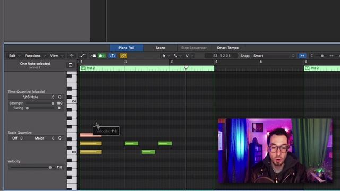Click the One Note selected label
The width and height of the screenshot is (340, 191).
[x=35, y=64]
